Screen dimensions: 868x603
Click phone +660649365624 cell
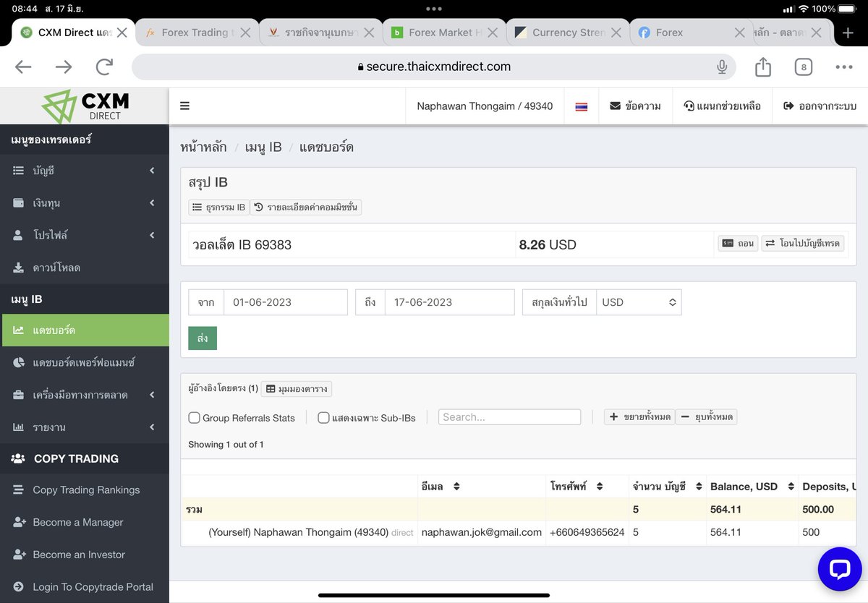[x=587, y=532]
